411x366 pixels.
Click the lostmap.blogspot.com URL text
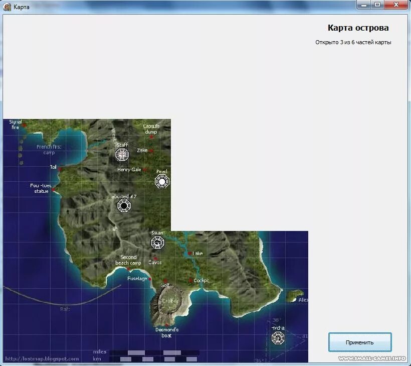(42, 358)
